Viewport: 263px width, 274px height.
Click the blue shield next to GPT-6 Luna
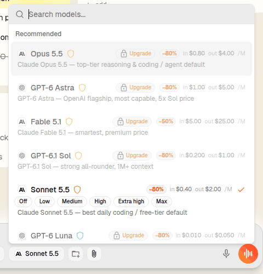[80, 236]
